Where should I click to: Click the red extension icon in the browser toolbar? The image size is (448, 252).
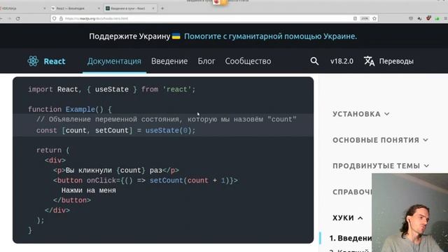tap(428, 18)
